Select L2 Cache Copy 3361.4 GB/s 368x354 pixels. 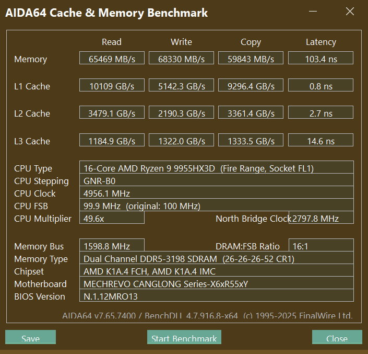pos(251,112)
